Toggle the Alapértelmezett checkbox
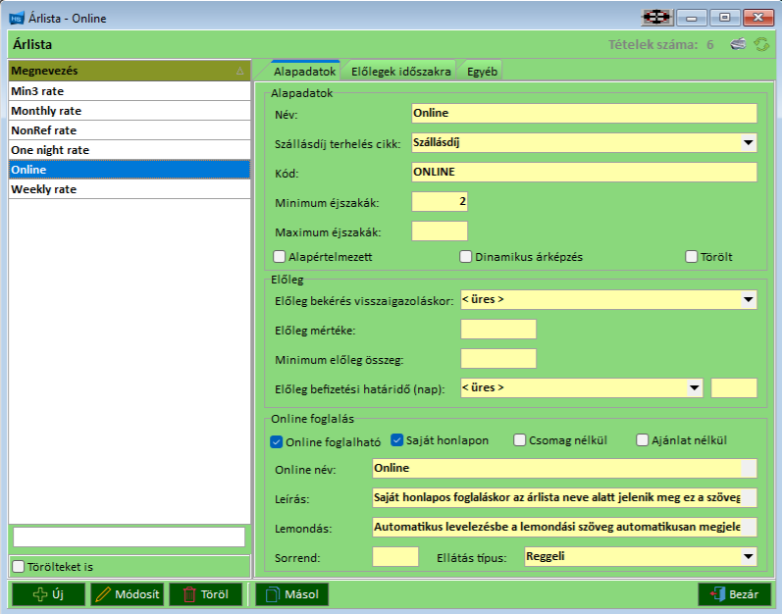Viewport: 782px width, 614px height. coord(280,257)
